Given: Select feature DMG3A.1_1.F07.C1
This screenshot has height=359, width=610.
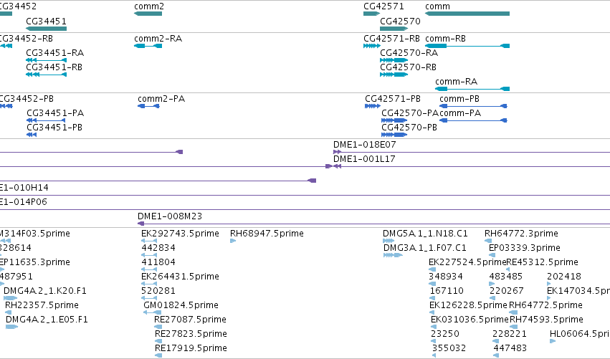Looking at the screenshot, I should pyautogui.click(x=393, y=256).
